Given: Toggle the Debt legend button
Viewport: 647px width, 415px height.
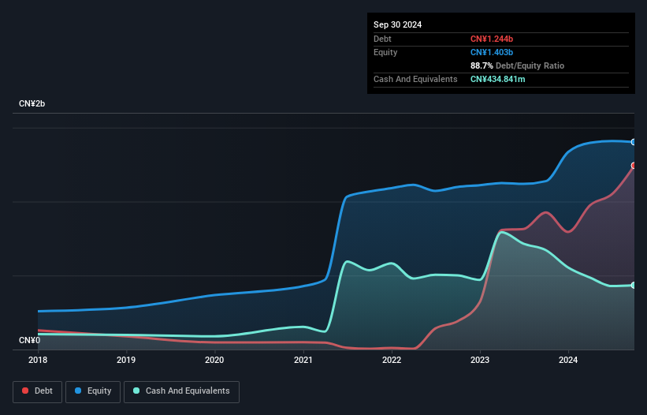Looking at the screenshot, I should 37,391.
